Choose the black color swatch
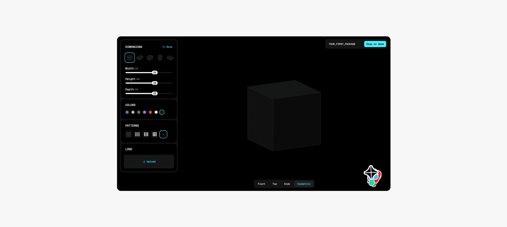 click(162, 112)
